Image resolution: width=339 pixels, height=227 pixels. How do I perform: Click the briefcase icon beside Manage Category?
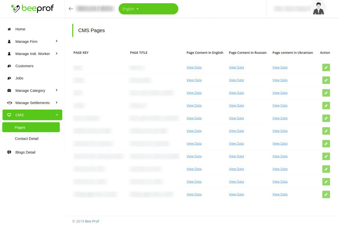click(9, 90)
